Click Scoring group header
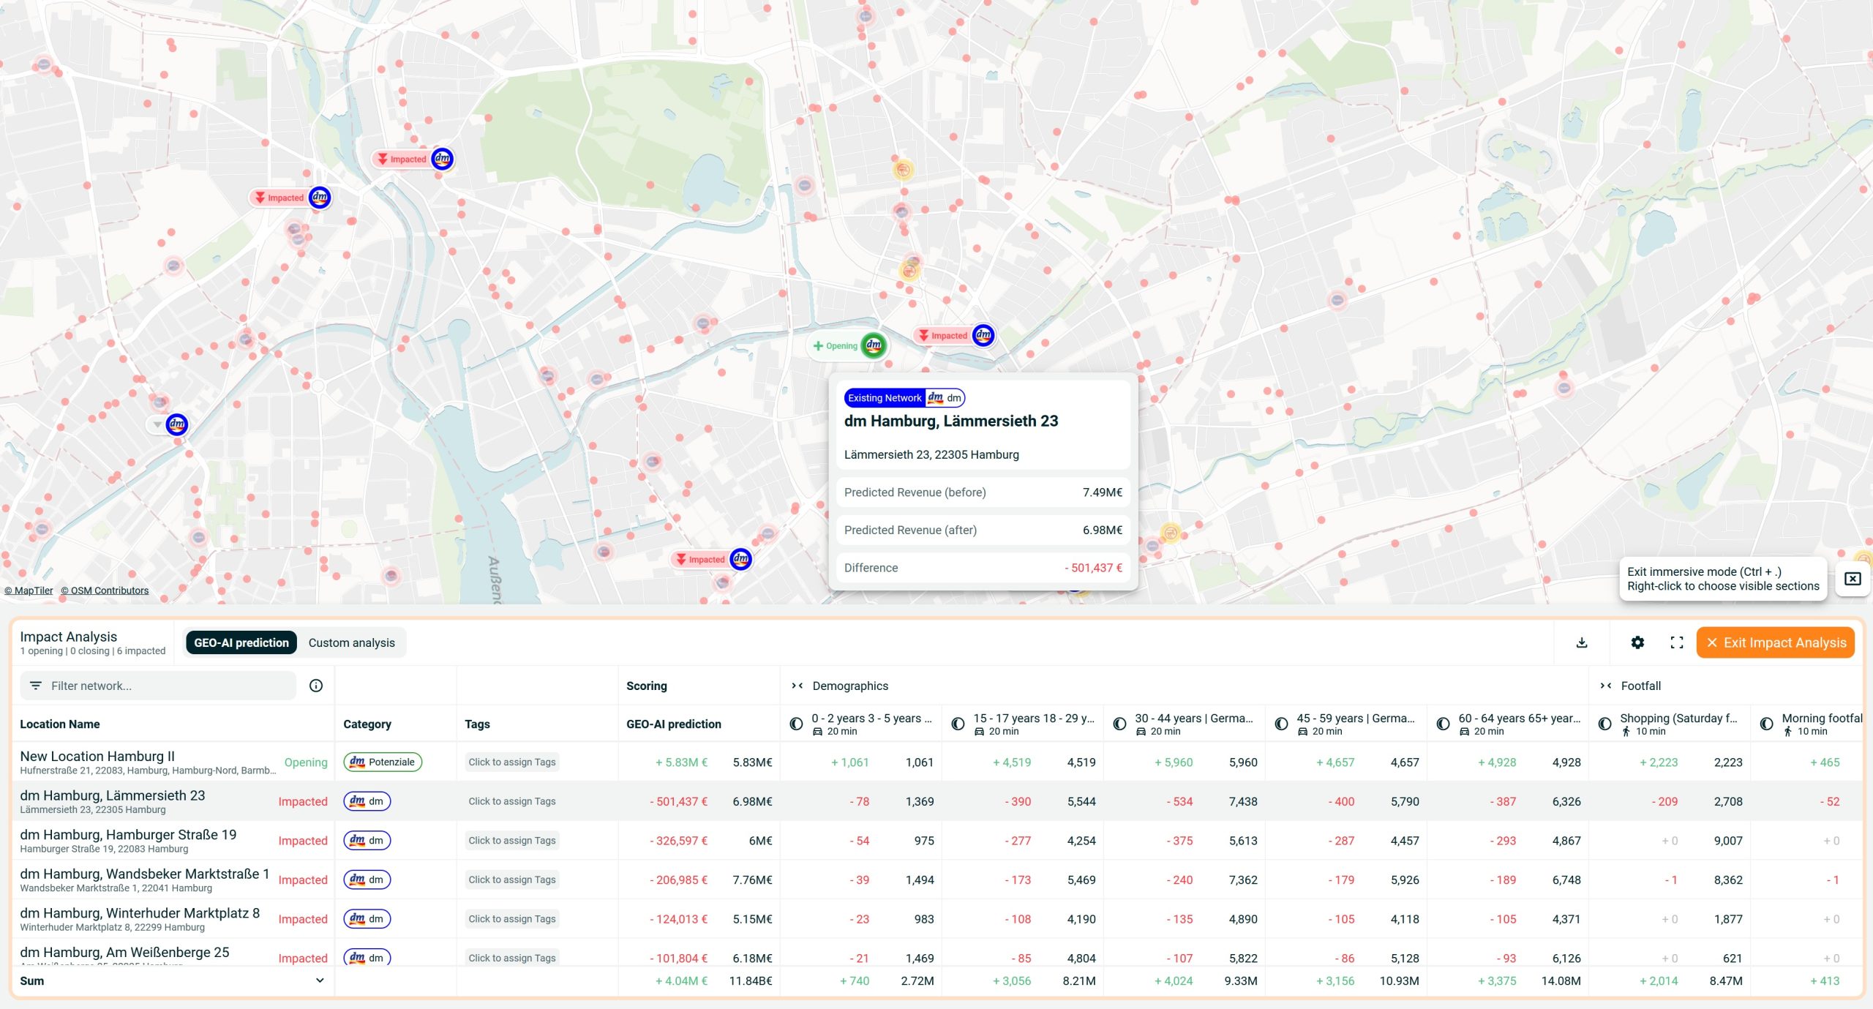Viewport: 1873px width, 1009px height. coord(647,686)
